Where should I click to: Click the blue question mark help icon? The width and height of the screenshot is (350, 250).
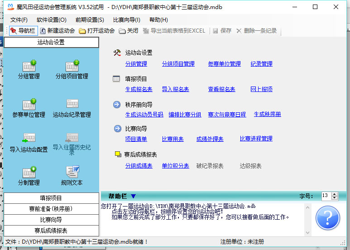pos(328,218)
